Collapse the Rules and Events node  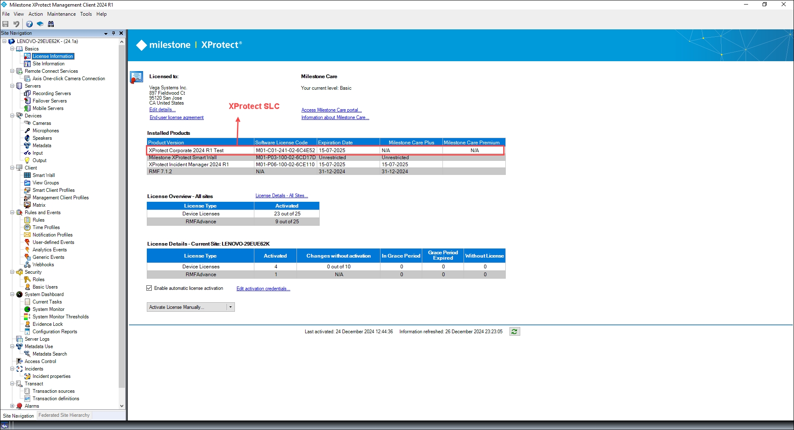[x=12, y=213]
